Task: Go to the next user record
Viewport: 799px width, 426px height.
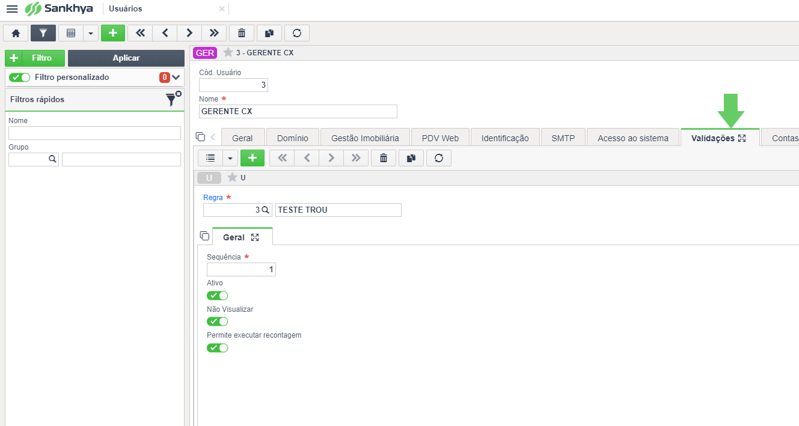Action: tap(189, 33)
